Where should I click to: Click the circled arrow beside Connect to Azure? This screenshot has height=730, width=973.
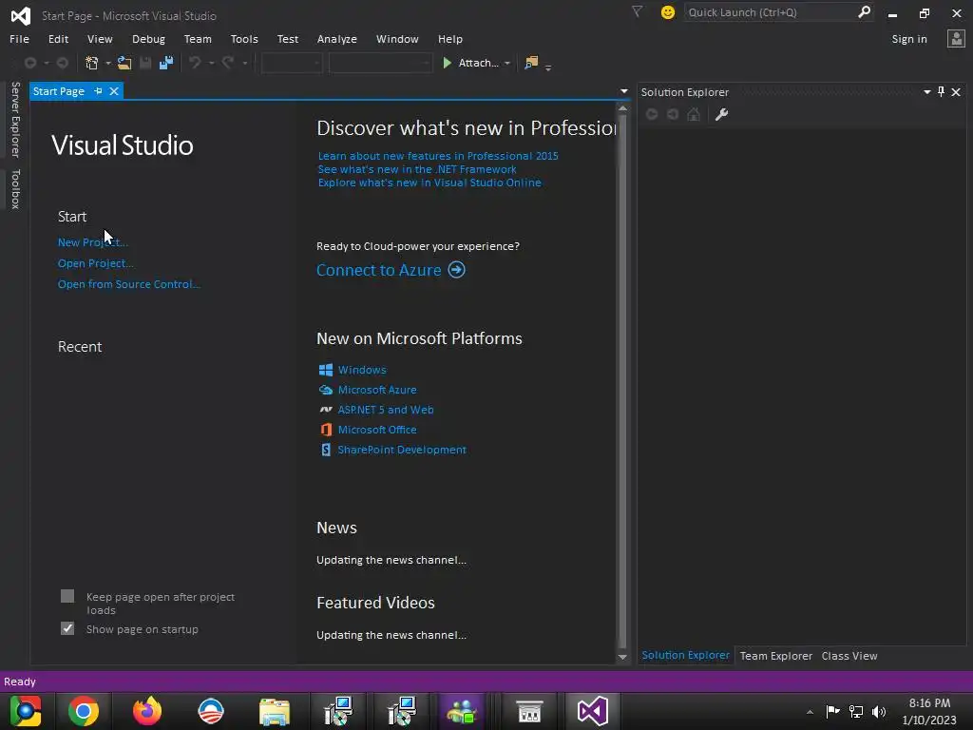[457, 270]
